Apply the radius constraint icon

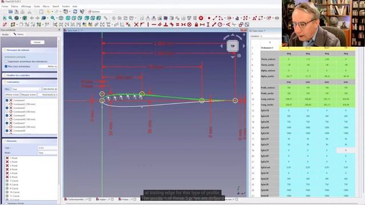click(220, 24)
